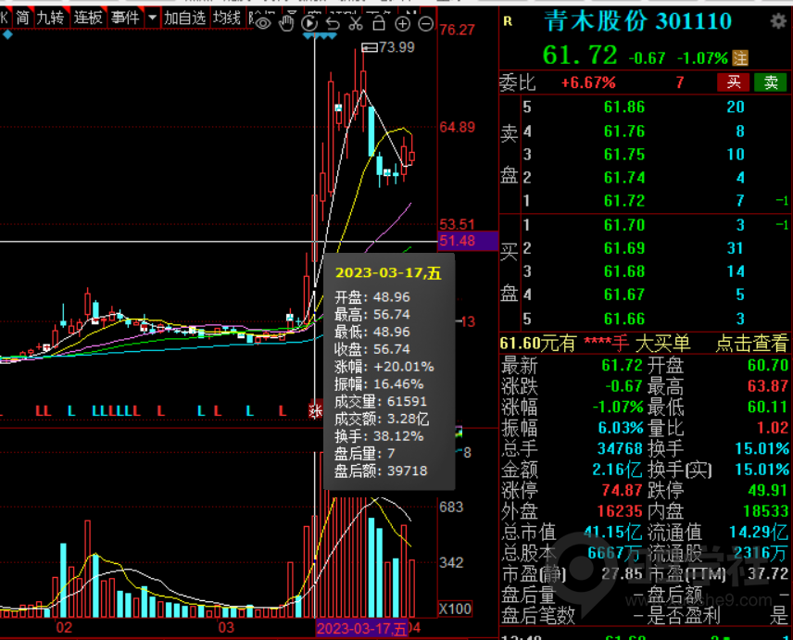Image resolution: width=793 pixels, height=640 pixels.
Task: Click the undo arrow icon
Action: coord(332,23)
